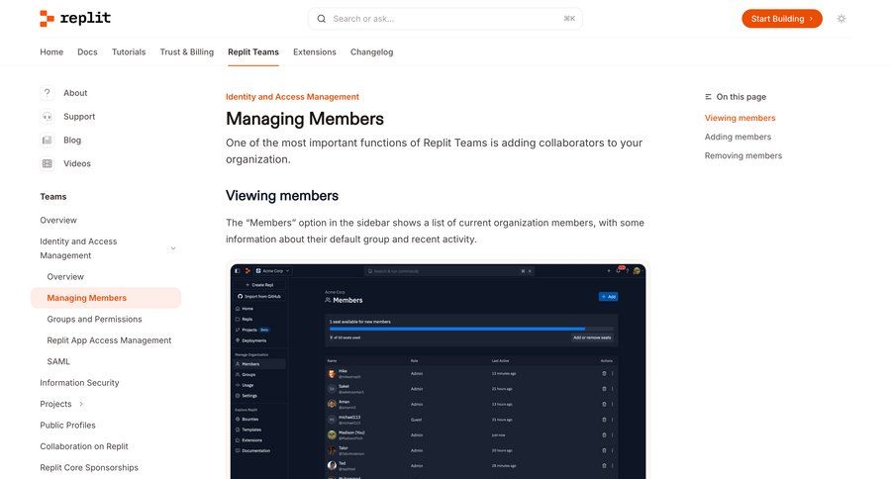
Task: Click the Managing Members heading
Action: point(305,119)
